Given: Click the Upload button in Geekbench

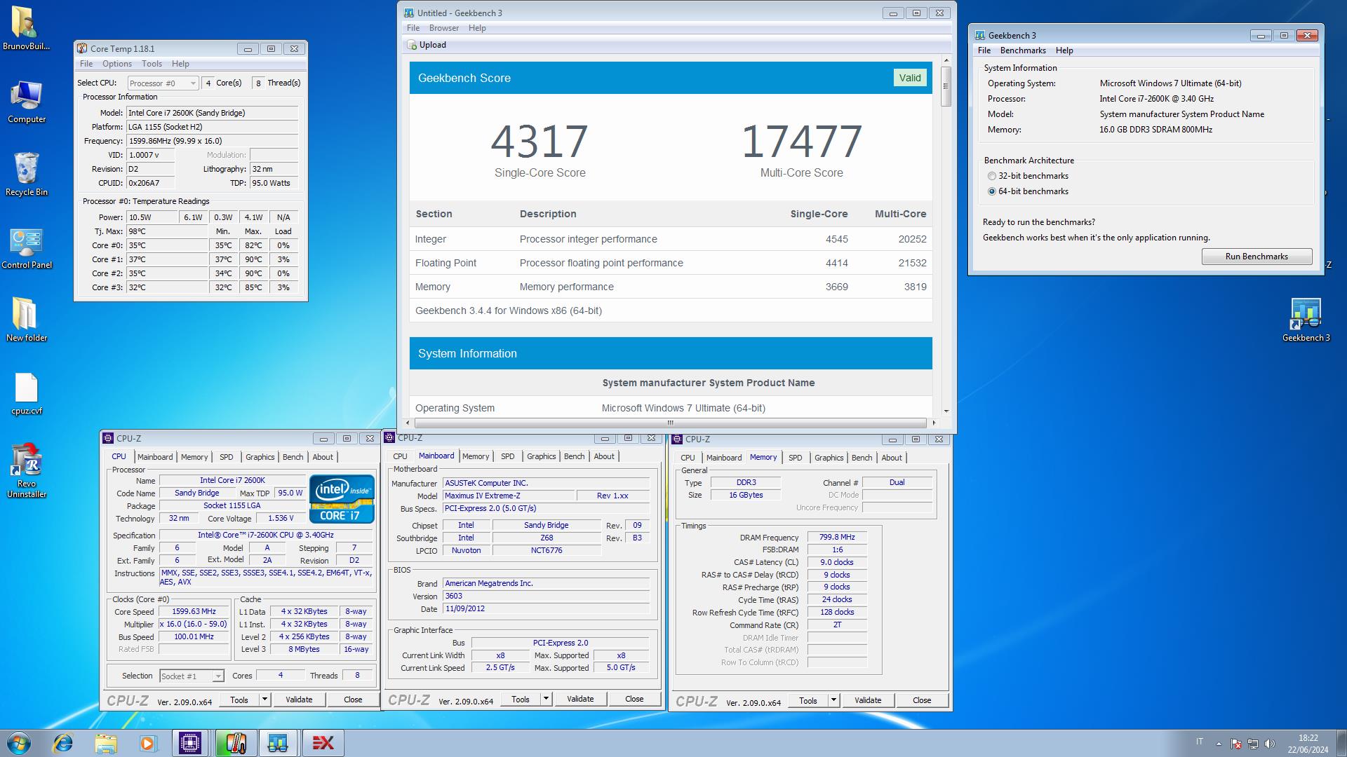Looking at the screenshot, I should pyautogui.click(x=427, y=45).
